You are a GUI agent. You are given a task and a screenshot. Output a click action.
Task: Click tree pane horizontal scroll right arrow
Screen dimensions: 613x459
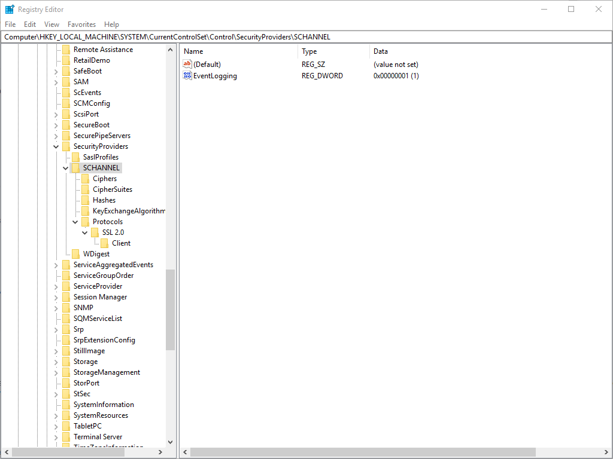160,452
